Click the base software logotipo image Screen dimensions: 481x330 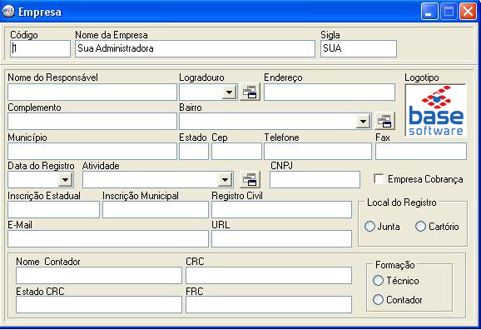coord(435,110)
